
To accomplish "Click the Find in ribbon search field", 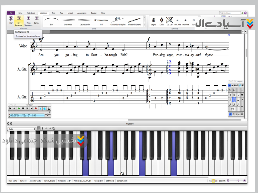I will (230, 13).
